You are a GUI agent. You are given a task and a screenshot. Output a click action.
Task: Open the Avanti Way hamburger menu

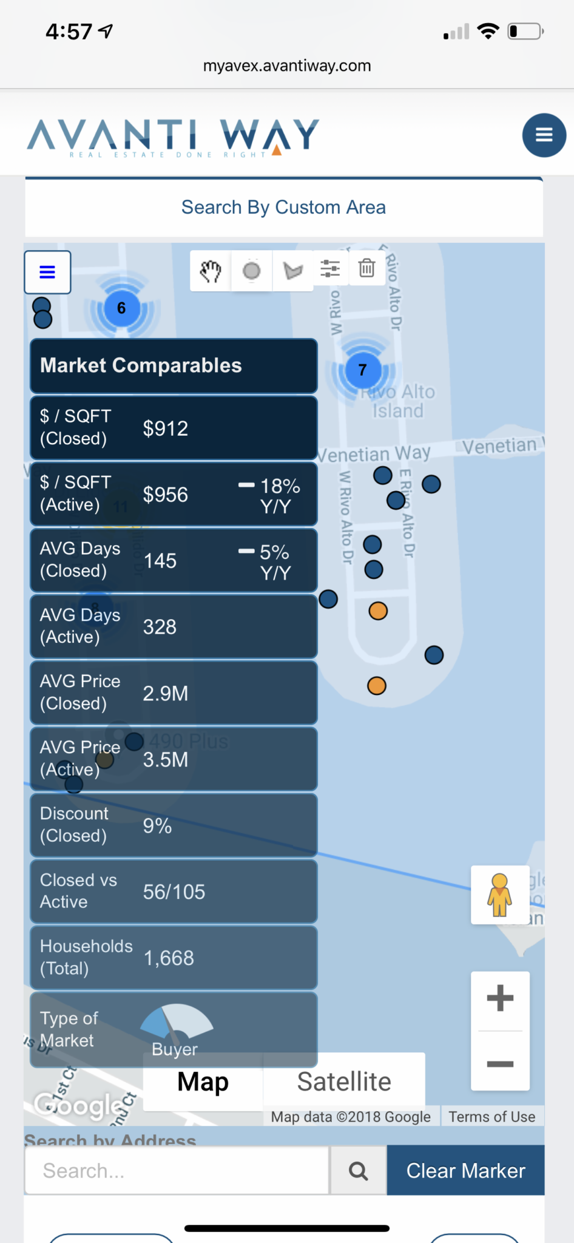coord(544,135)
